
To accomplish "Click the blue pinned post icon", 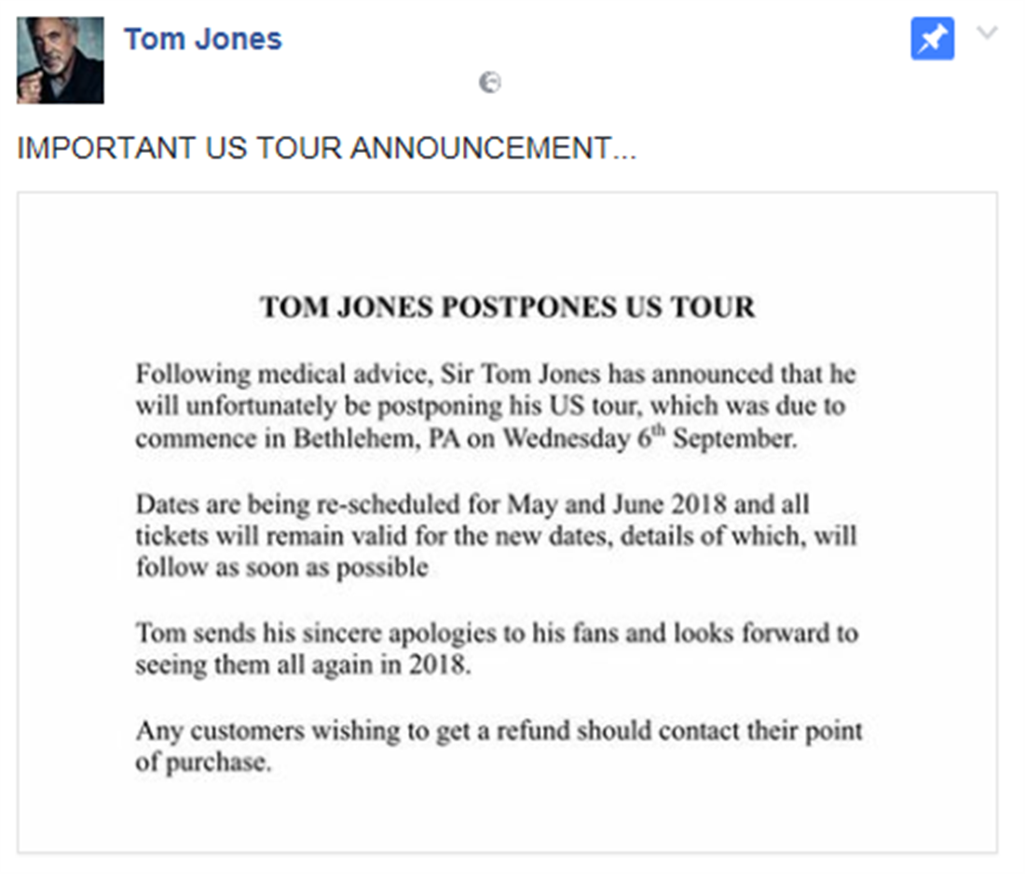I will click(932, 39).
